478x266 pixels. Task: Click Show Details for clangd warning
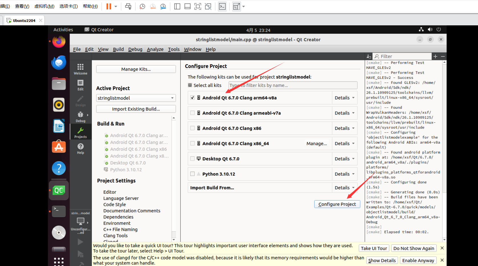pos(382,260)
